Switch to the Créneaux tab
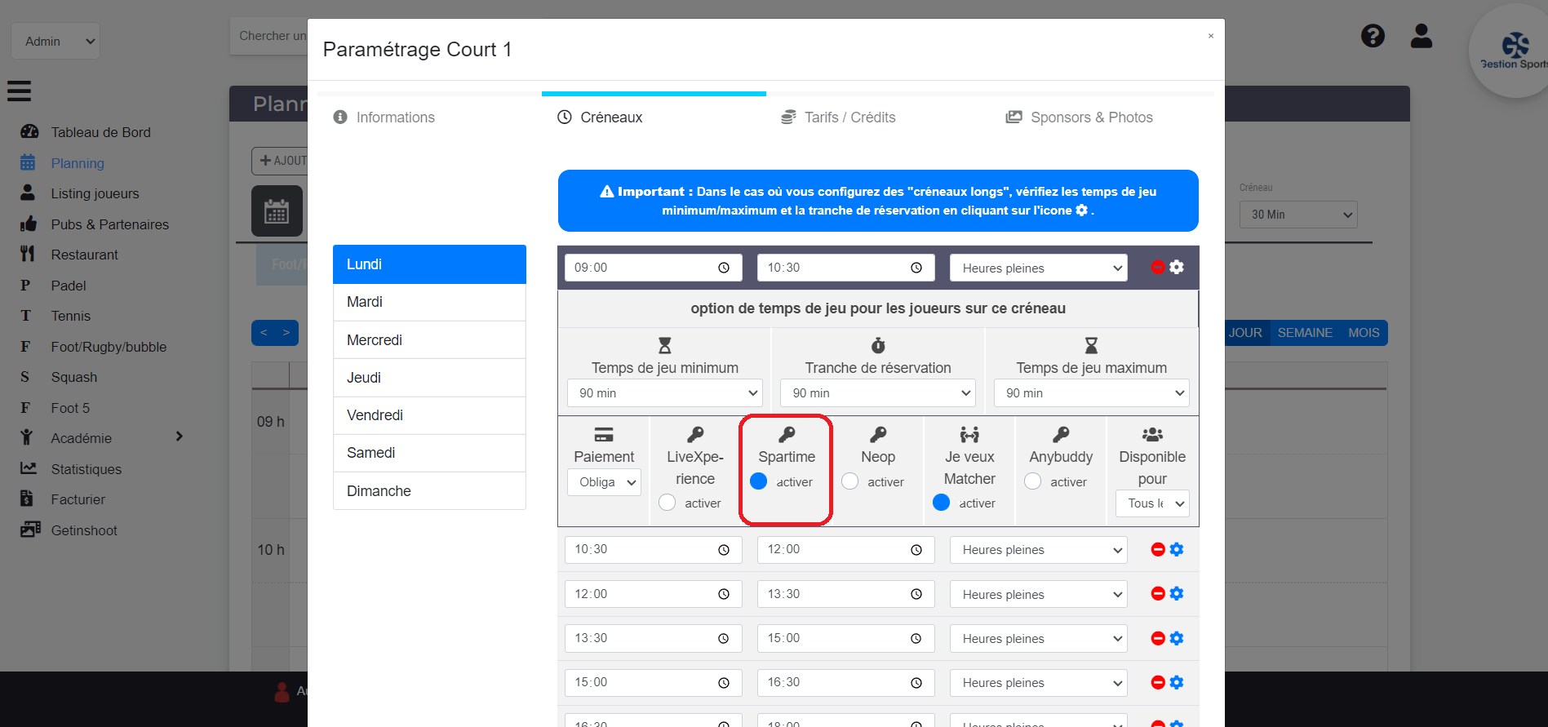1548x727 pixels. tap(600, 117)
